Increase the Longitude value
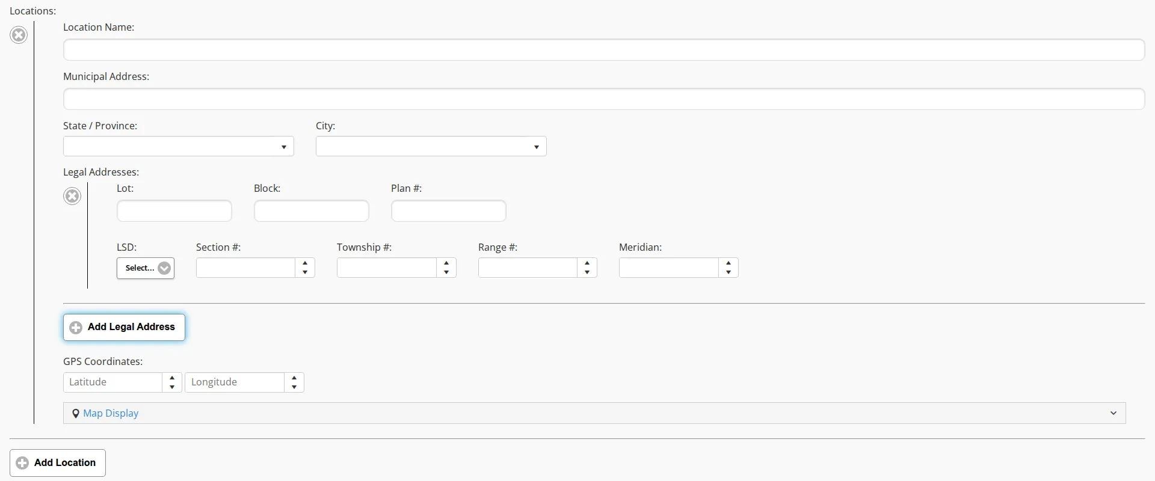The height and width of the screenshot is (481, 1155). point(294,378)
